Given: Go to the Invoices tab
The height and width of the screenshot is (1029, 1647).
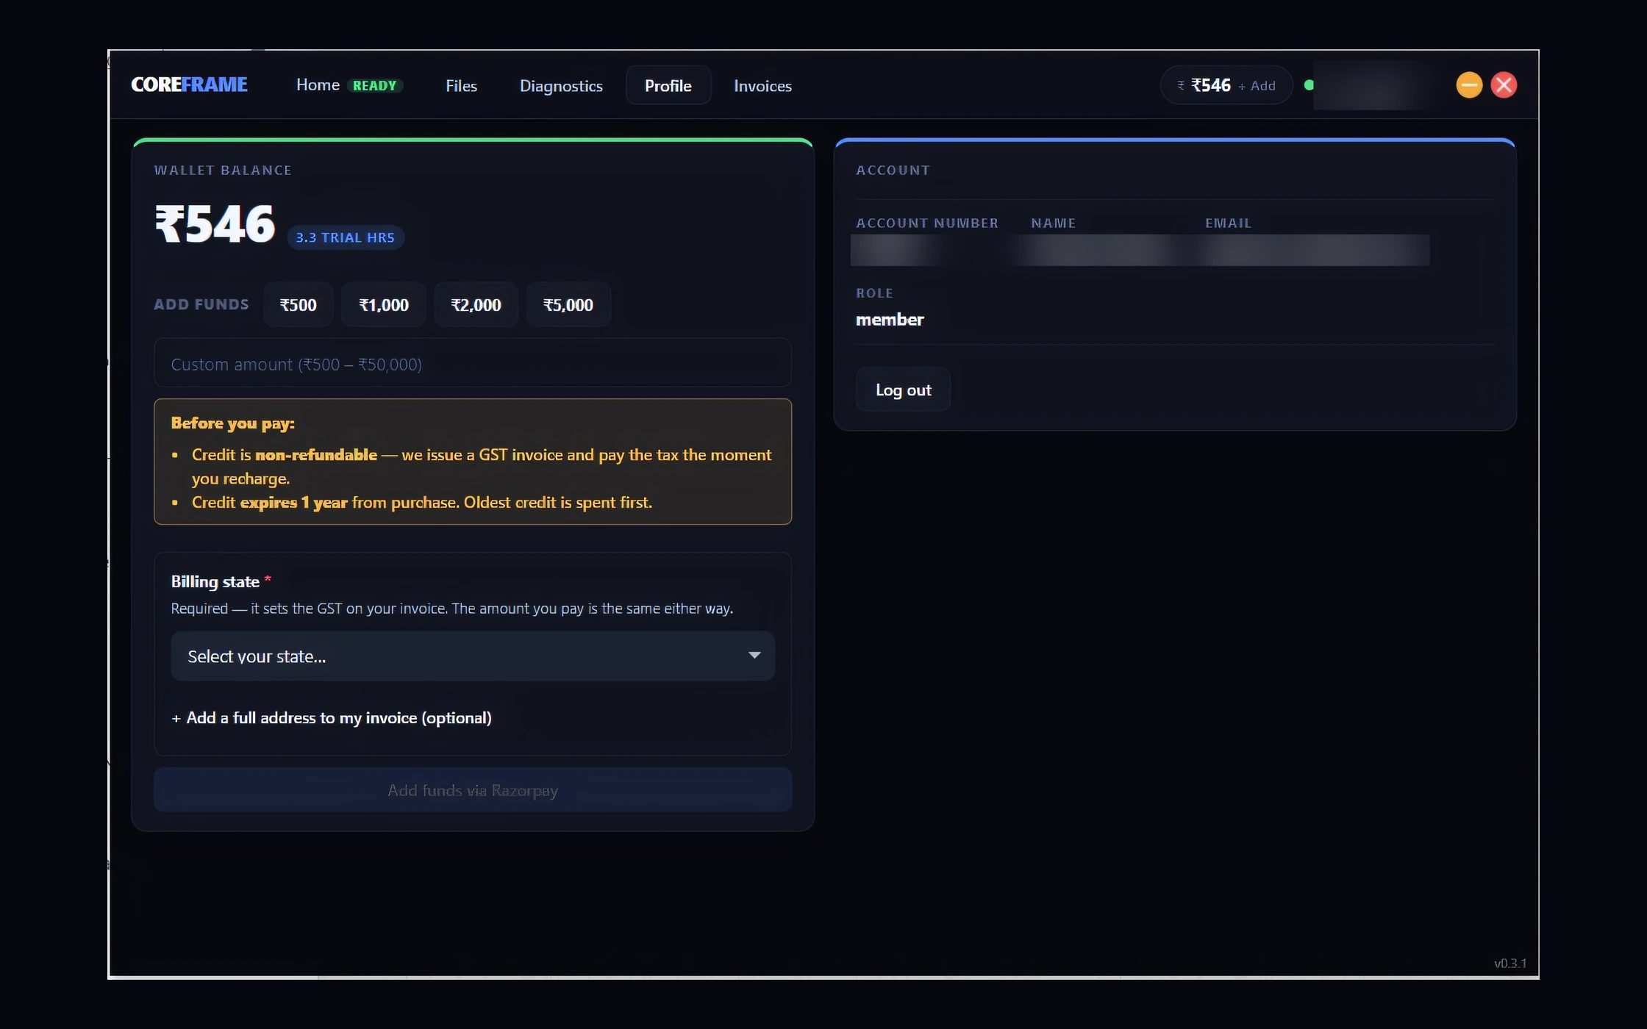Looking at the screenshot, I should 762,86.
